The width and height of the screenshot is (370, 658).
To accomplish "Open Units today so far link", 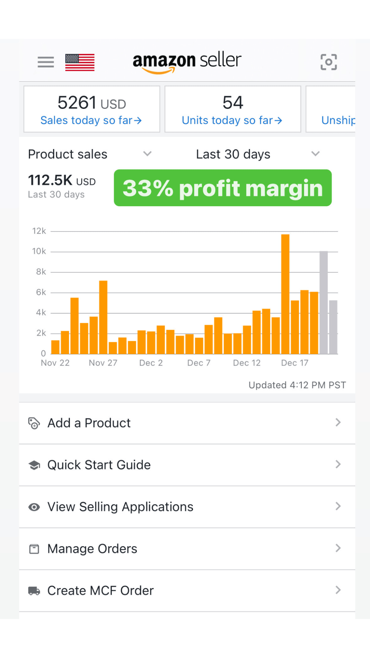I will point(232,120).
